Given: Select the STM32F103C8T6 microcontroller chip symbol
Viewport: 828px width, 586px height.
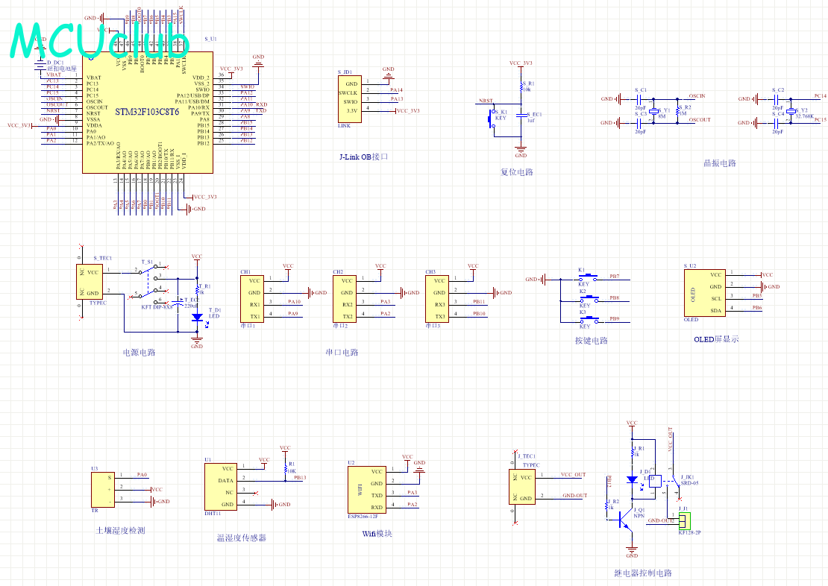Looking at the screenshot, I should [148, 112].
